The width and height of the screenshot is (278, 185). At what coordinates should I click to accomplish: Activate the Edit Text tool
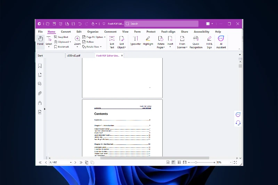point(112,42)
